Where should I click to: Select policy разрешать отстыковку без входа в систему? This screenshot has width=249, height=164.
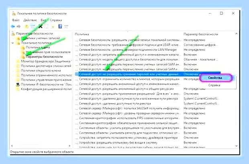coord(118,143)
